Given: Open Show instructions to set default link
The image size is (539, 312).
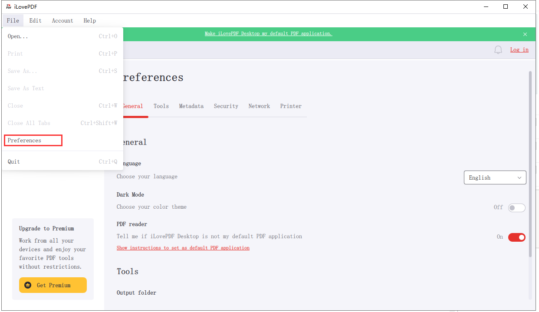Looking at the screenshot, I should [x=183, y=248].
